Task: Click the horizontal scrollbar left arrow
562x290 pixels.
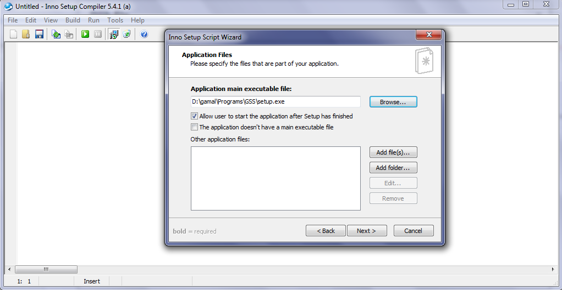Action: coord(9,269)
